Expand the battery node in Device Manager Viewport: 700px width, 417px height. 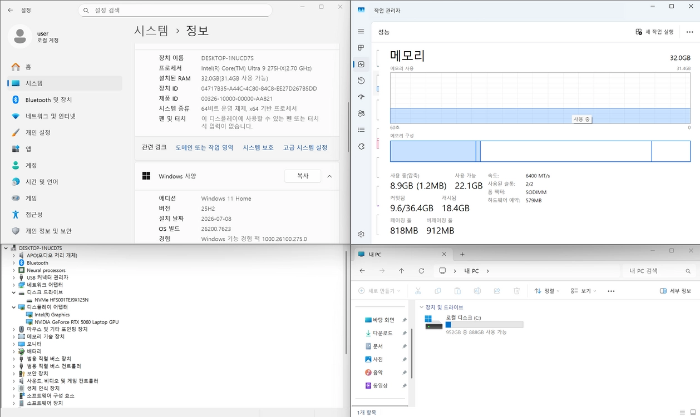click(14, 351)
